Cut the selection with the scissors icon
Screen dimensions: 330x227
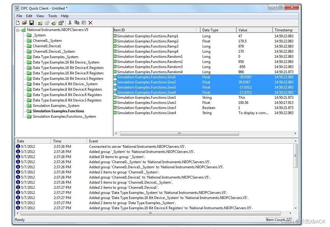pos(70,23)
